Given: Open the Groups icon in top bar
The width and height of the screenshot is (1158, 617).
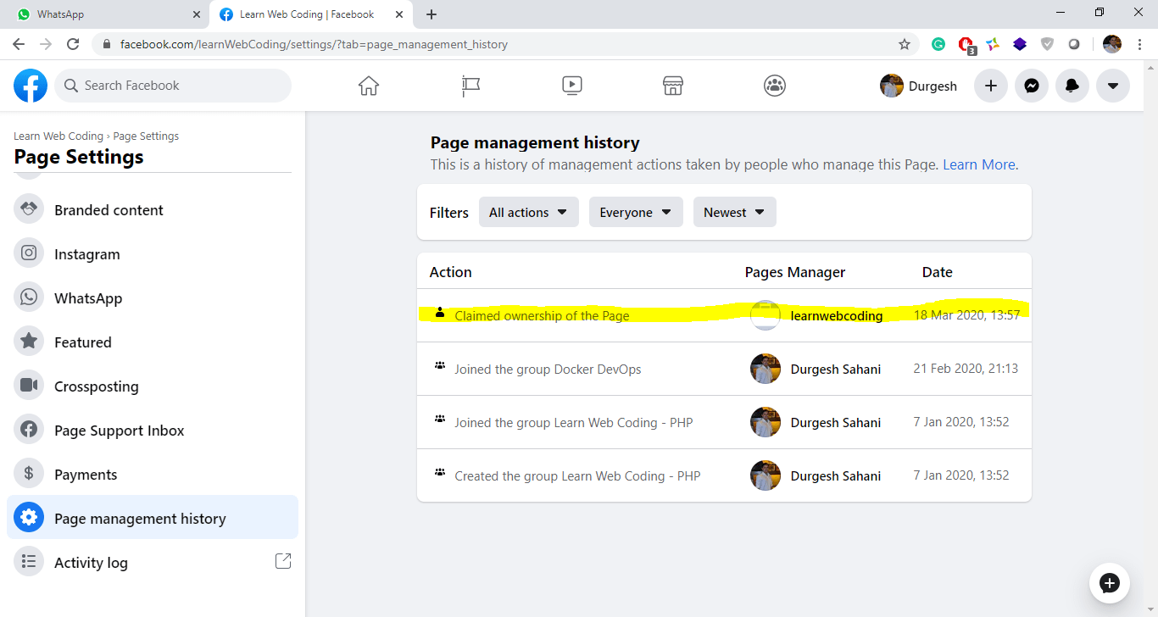Looking at the screenshot, I should pos(775,86).
